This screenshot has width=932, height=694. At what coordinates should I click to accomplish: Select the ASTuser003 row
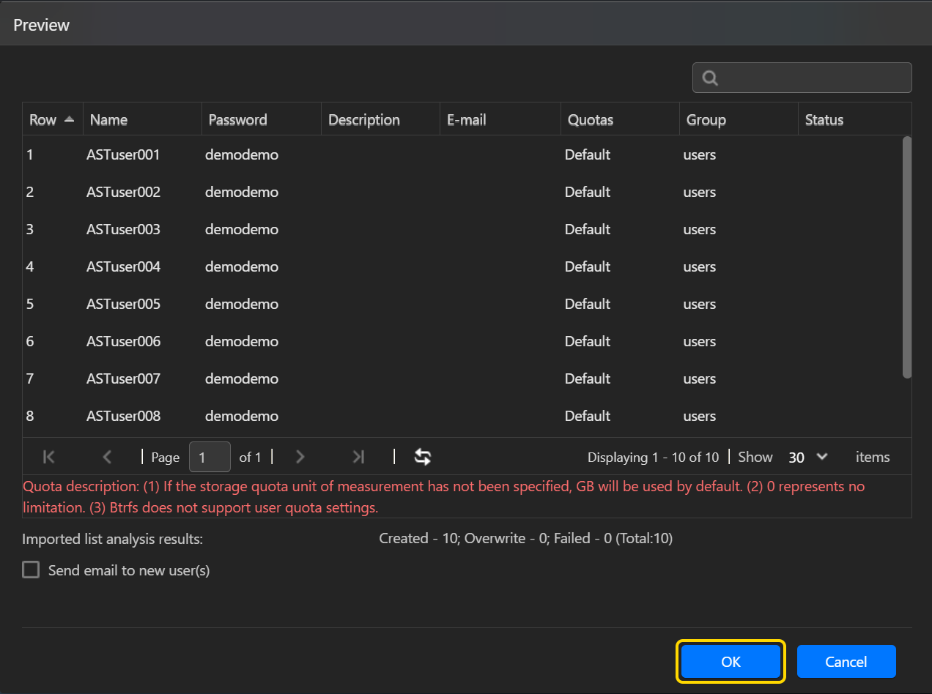coord(123,229)
